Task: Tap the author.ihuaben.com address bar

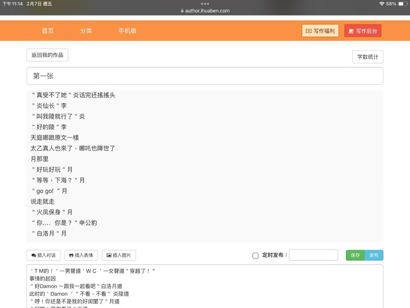Action: point(205,11)
